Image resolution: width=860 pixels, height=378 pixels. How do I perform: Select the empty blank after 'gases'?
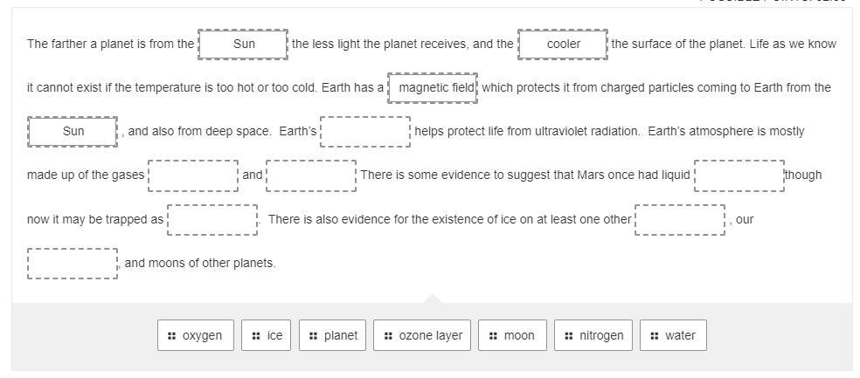pos(193,175)
